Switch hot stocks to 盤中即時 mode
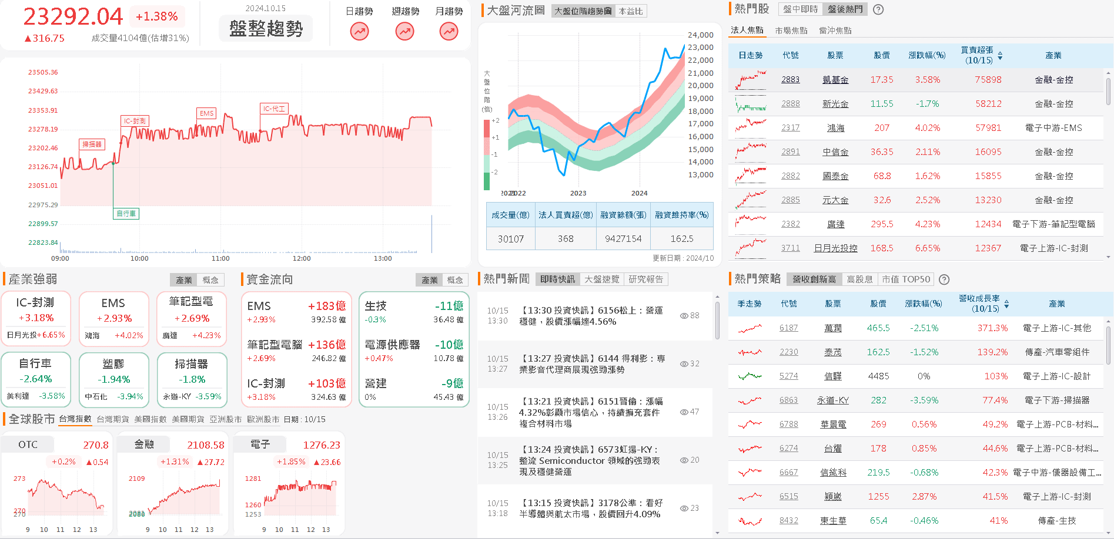Screen dimensions: 1114x539 801,9
